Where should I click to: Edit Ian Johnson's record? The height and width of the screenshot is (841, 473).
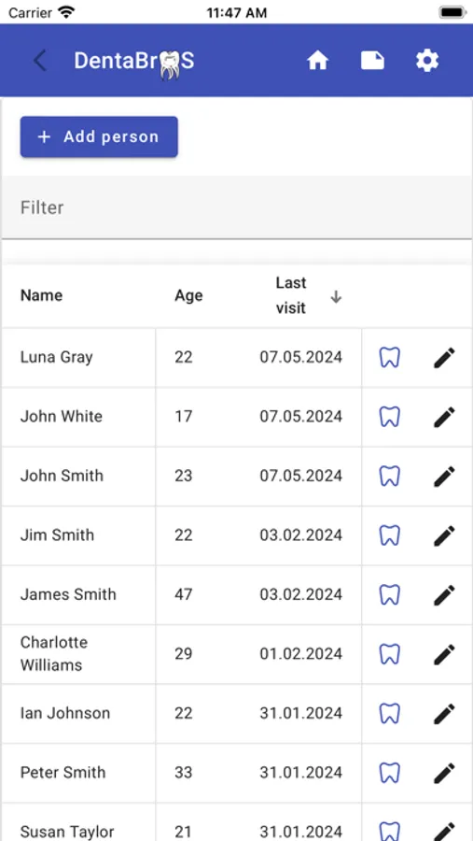coord(444,714)
